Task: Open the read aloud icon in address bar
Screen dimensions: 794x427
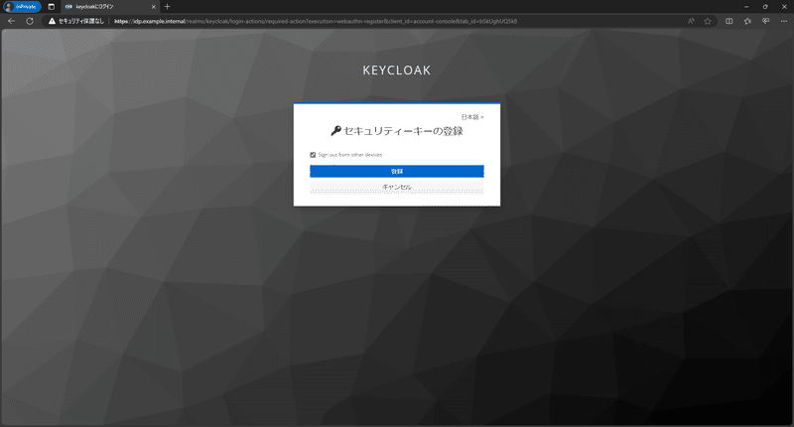Action: tap(691, 21)
